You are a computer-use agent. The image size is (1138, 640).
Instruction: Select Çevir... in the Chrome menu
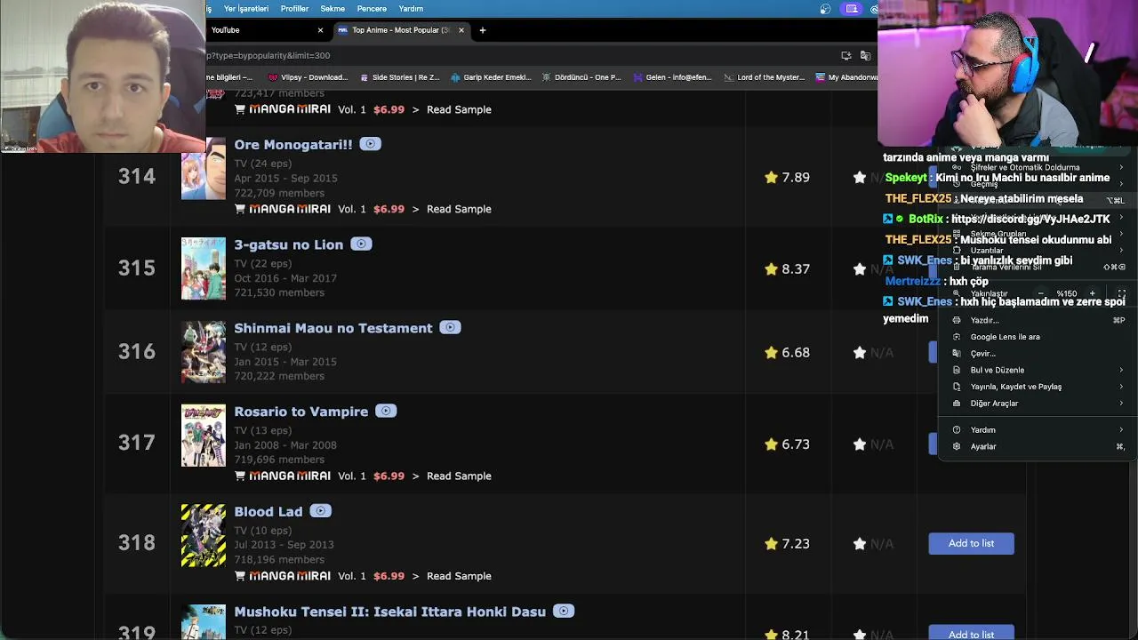pos(1038,354)
